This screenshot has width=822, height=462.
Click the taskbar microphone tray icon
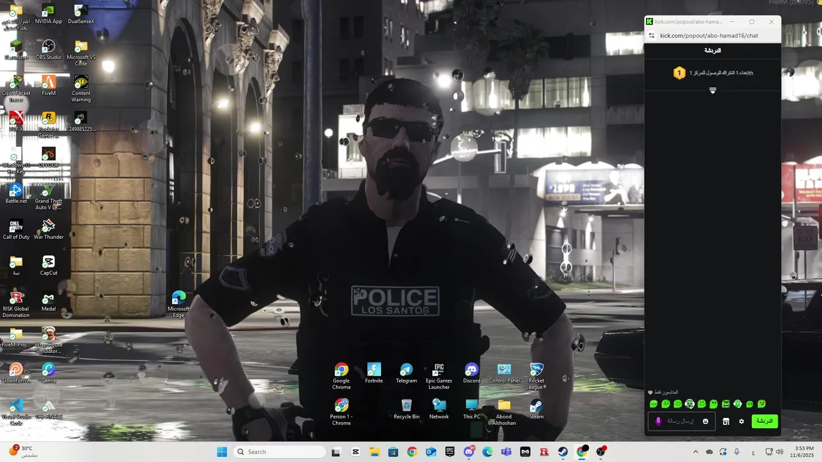737,452
